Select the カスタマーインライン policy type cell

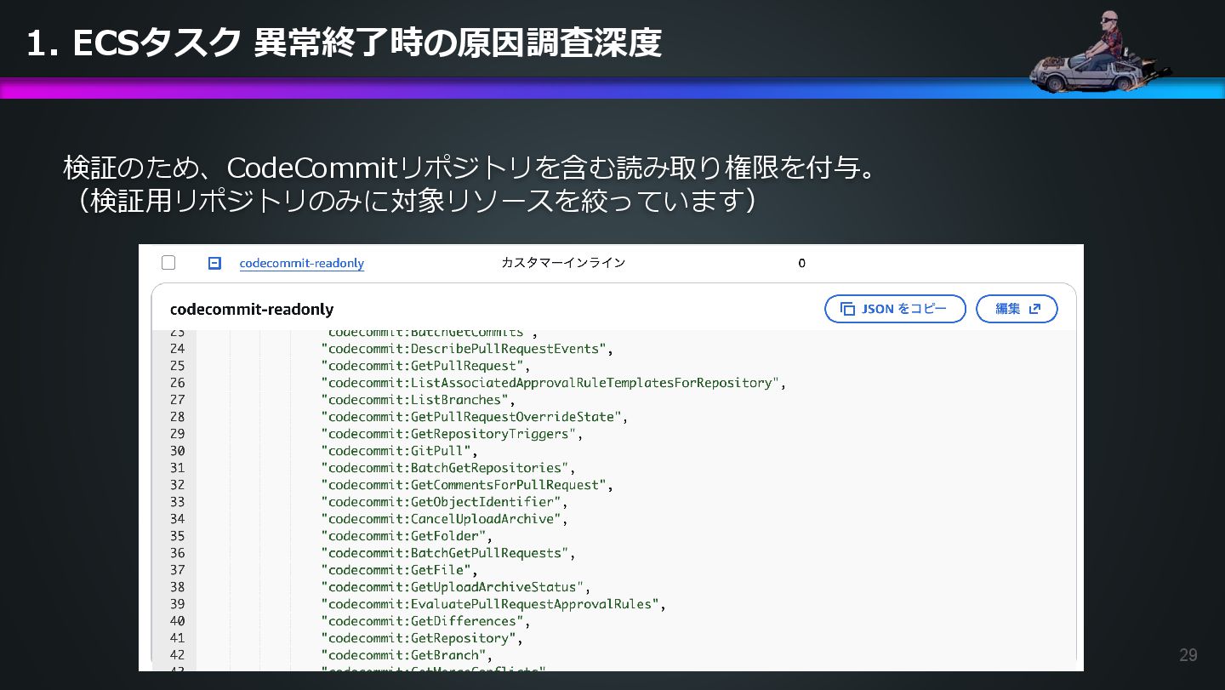point(563,263)
